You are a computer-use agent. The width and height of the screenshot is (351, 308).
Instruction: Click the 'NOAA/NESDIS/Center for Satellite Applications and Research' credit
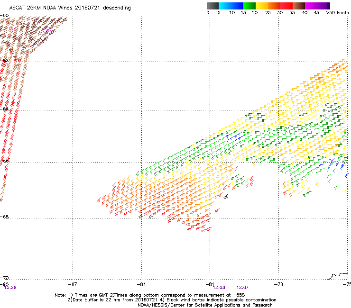pos(205,305)
